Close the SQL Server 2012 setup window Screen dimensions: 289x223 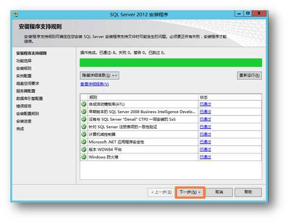[x=259, y=13]
